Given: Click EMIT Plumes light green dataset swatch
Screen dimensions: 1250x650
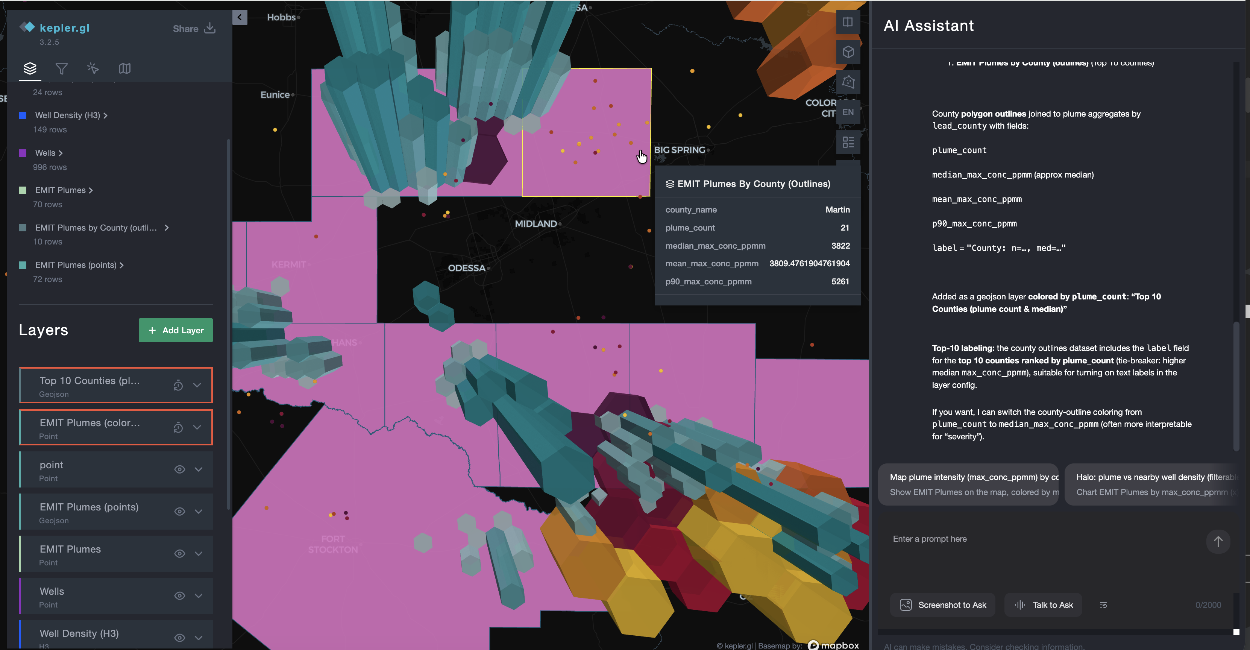Looking at the screenshot, I should click(x=22, y=190).
